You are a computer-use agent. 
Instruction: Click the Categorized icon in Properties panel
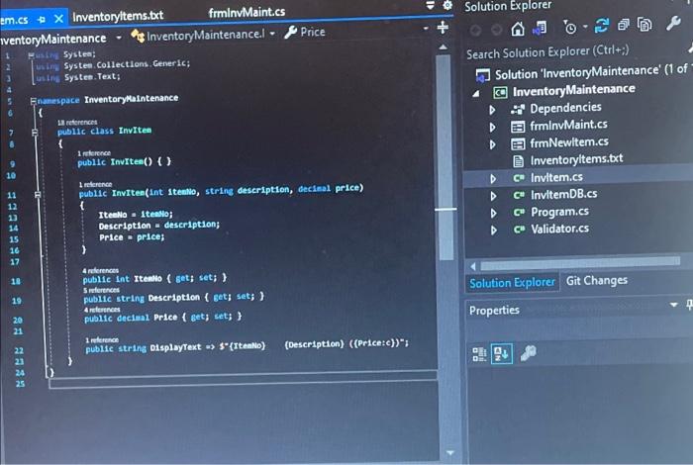(x=479, y=354)
